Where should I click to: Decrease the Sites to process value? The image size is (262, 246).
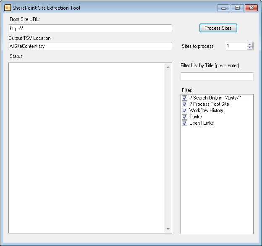coord(250,48)
